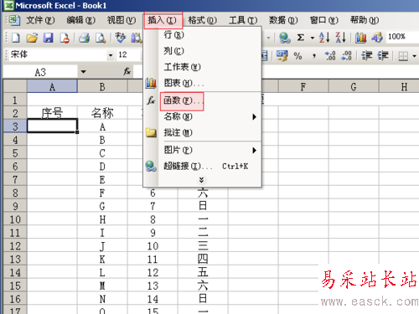
Task: Open the 编辑(E) menu
Action: coord(81,20)
